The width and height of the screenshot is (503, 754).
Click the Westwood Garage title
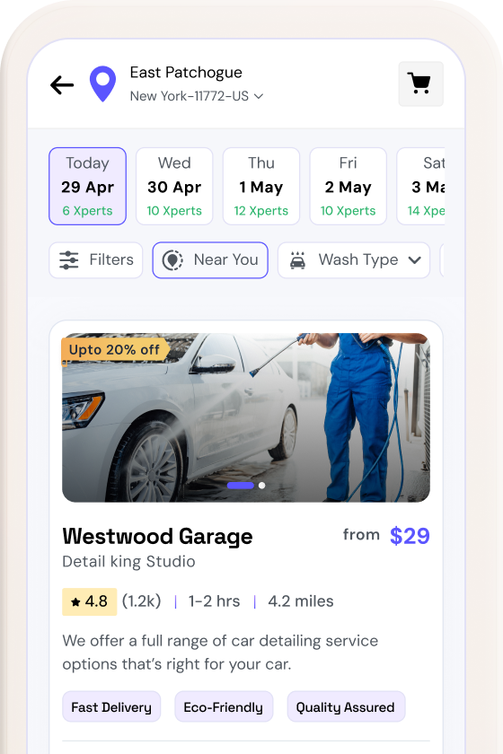click(x=157, y=536)
